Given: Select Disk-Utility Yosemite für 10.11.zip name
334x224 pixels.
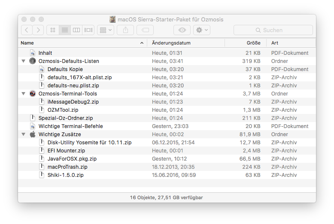Looking at the screenshot, I should [x=89, y=142].
